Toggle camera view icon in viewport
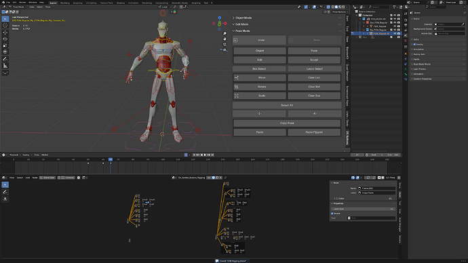The width and height of the screenshot is (468, 263). (225, 44)
